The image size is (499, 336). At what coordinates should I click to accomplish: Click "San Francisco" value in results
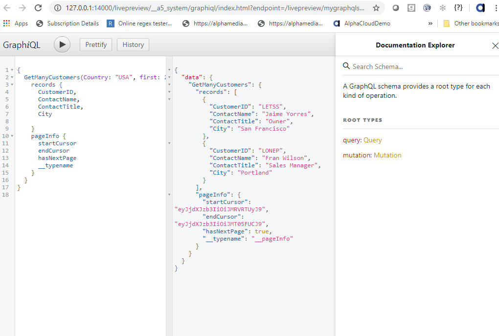tap(264, 129)
